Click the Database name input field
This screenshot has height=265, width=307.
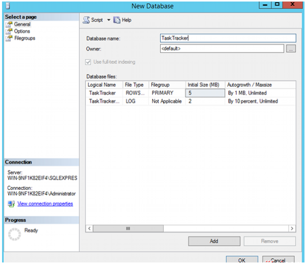coord(228,38)
